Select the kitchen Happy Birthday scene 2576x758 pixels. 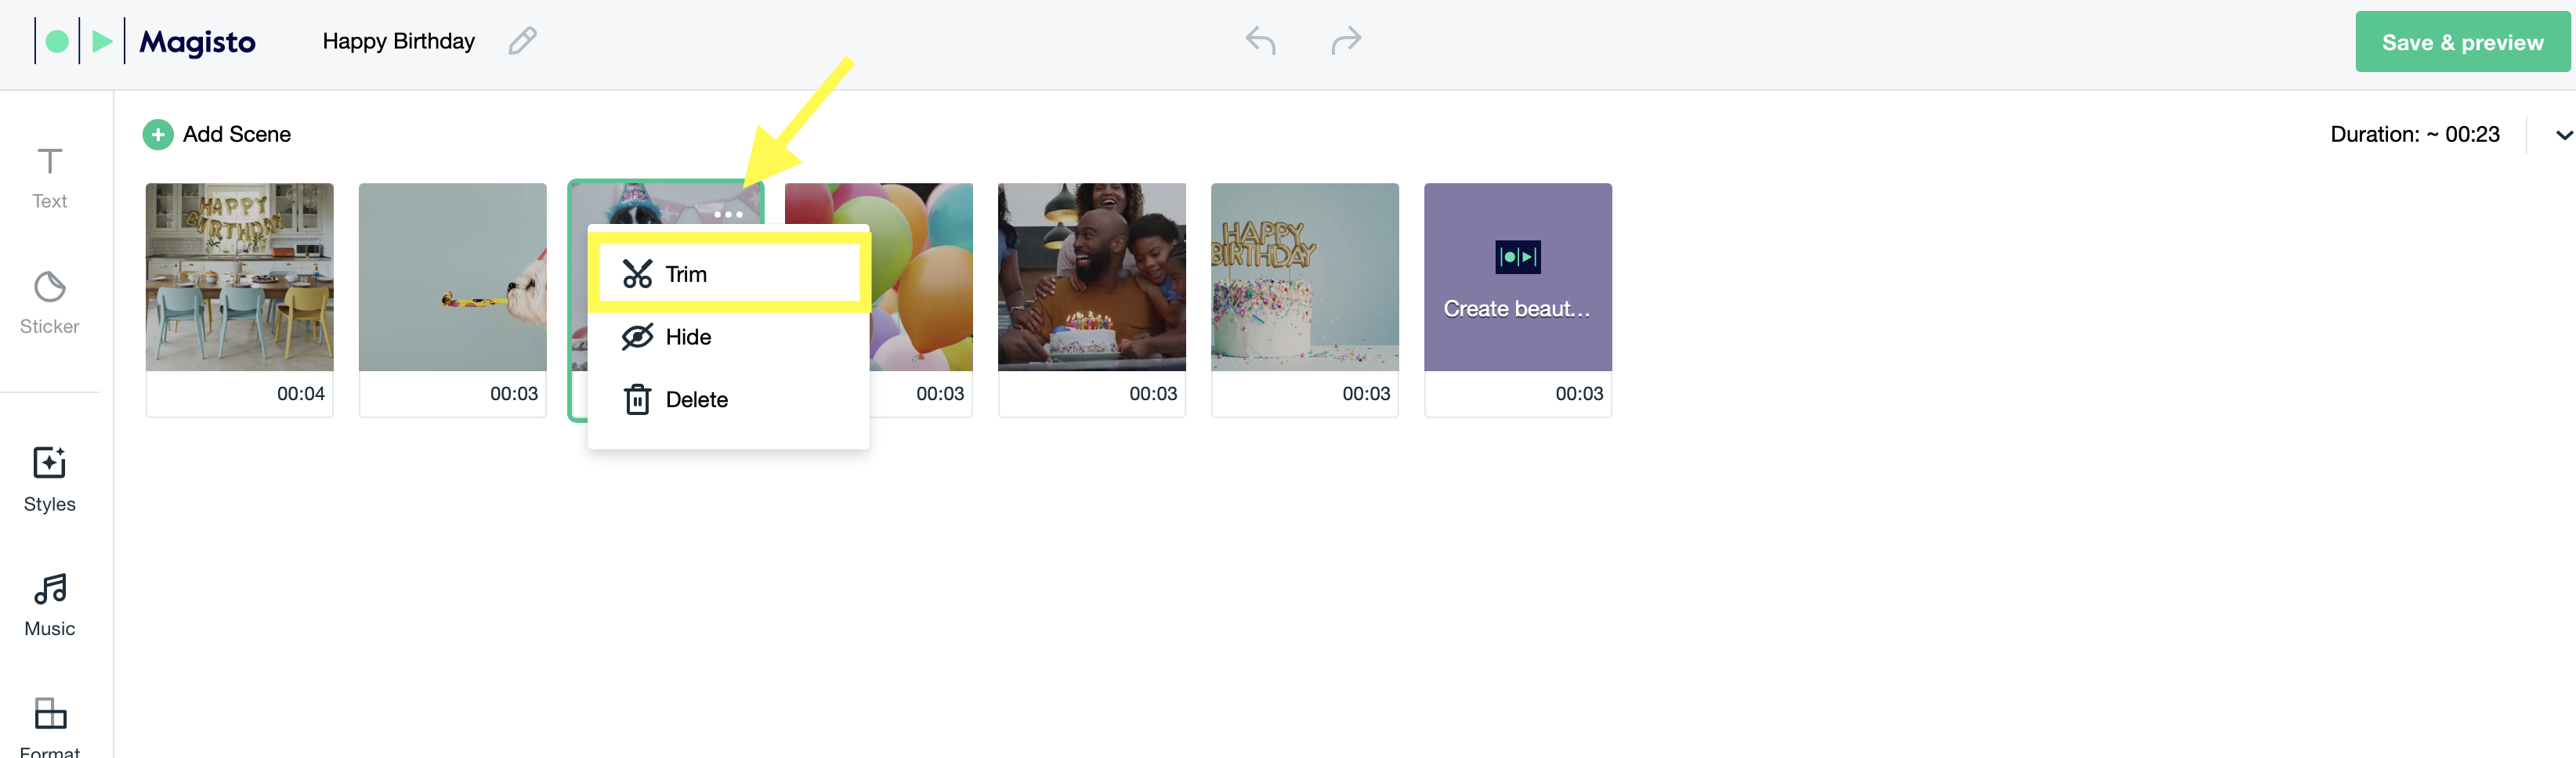[239, 299]
